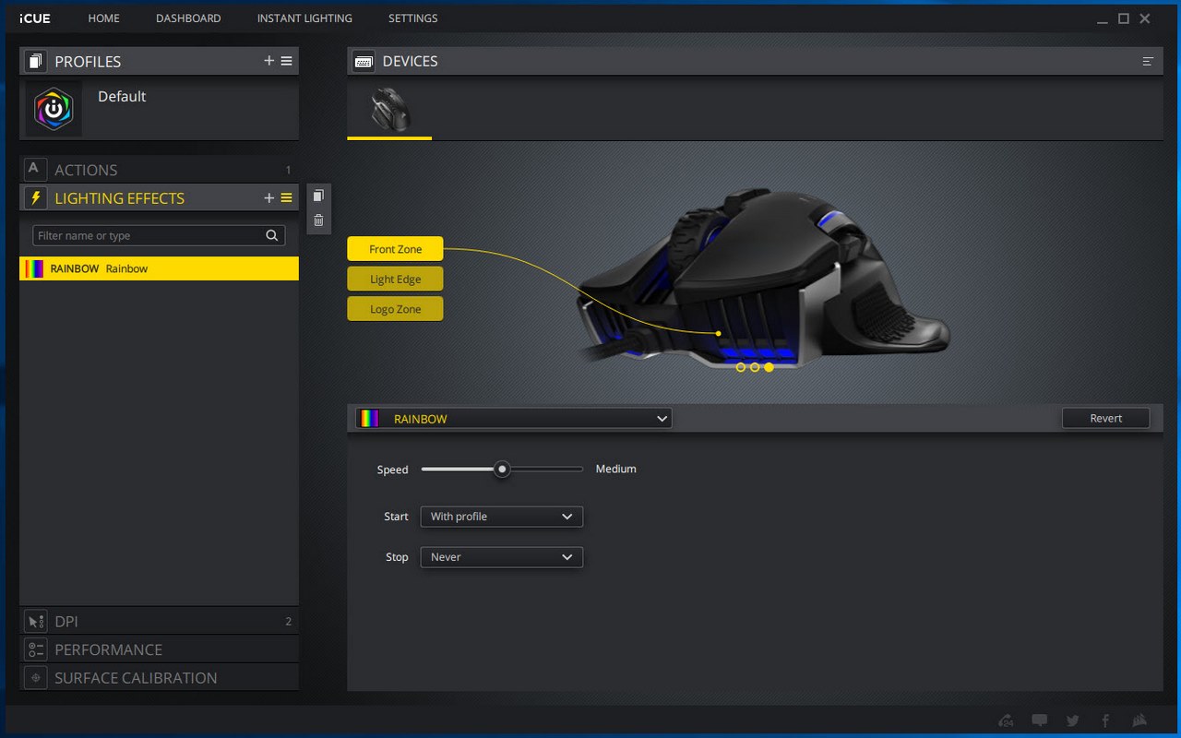Click the Actions letter A icon

[35, 170]
